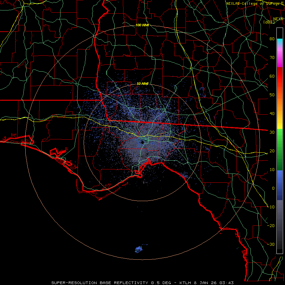Click the isolated blue echo over the Gulf

139,249
